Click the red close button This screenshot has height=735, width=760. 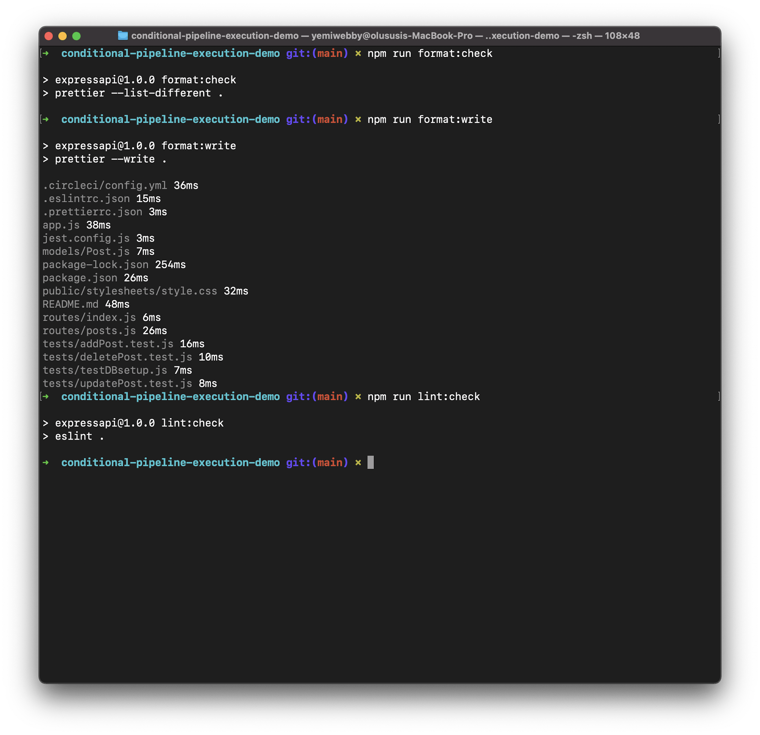pyautogui.click(x=49, y=36)
